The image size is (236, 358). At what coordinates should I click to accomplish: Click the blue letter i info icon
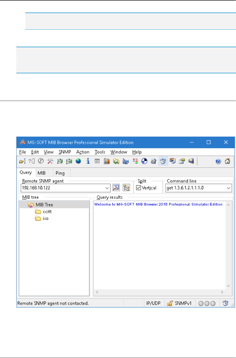click(x=88, y=161)
